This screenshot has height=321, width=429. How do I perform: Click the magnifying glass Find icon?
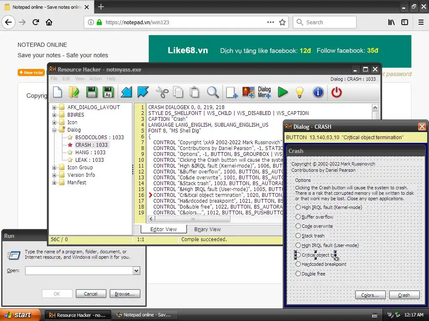coord(212,92)
